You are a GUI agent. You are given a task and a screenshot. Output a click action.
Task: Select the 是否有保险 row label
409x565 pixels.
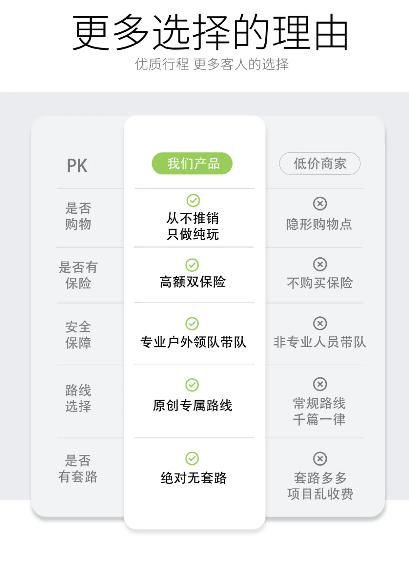click(78, 275)
